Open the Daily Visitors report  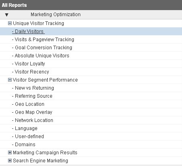pyautogui.click(x=28, y=32)
